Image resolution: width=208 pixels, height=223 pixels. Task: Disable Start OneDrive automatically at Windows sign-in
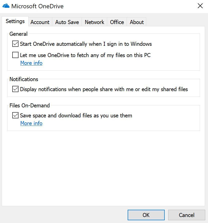(15, 44)
